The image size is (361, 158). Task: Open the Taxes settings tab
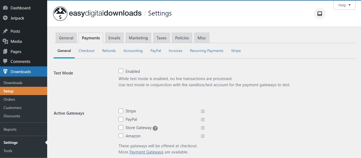point(162,38)
